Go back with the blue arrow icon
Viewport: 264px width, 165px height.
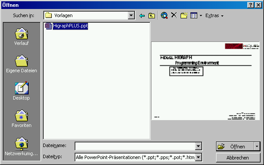142,16
